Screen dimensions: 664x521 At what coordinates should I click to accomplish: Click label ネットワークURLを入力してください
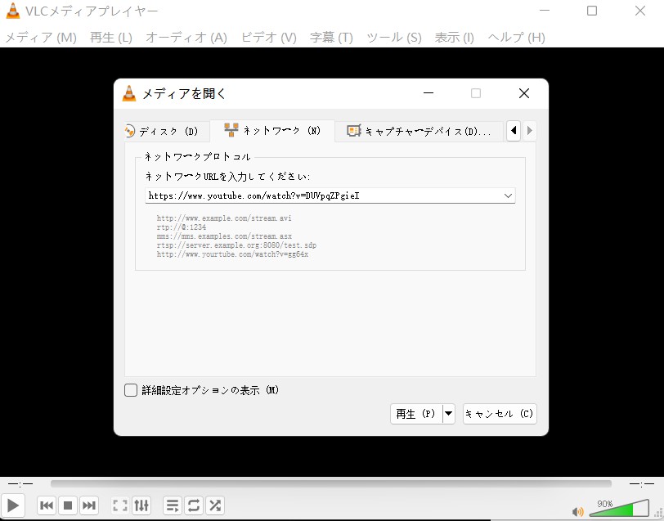click(227, 176)
